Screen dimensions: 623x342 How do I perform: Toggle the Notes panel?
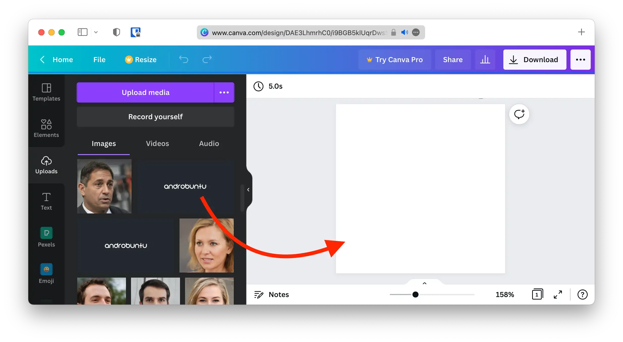pos(272,294)
